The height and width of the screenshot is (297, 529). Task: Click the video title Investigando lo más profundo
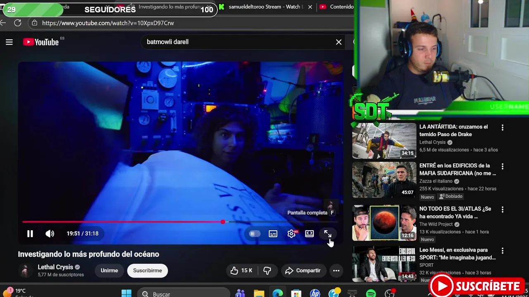click(x=88, y=254)
